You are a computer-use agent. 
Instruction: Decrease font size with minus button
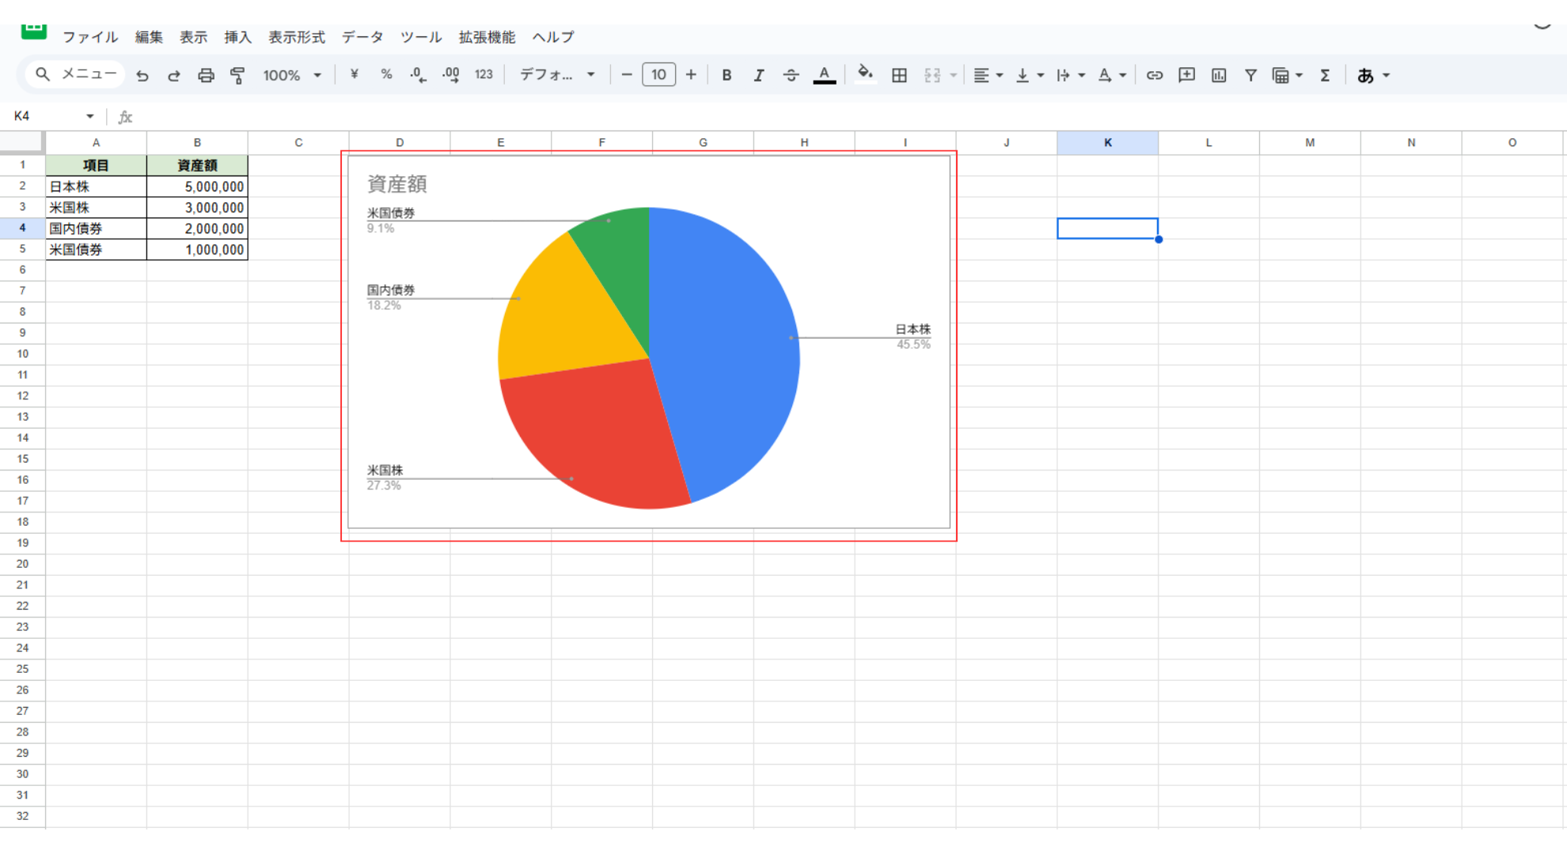click(x=627, y=75)
